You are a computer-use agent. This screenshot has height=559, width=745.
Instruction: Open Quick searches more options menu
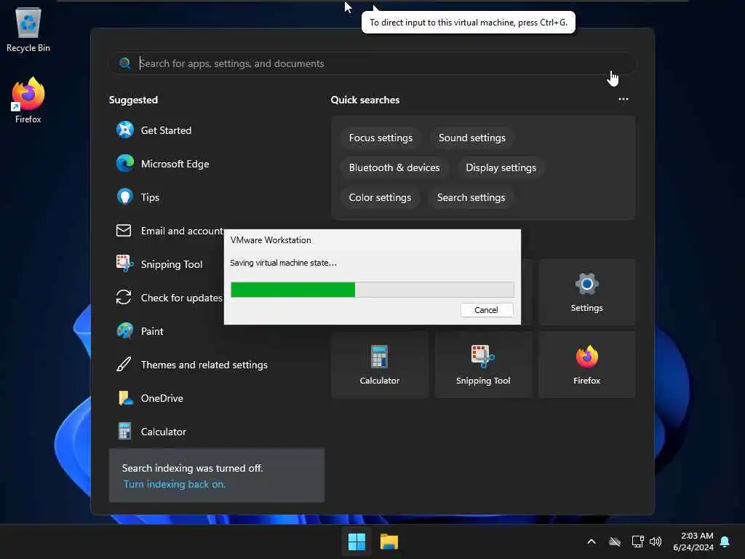pos(624,99)
